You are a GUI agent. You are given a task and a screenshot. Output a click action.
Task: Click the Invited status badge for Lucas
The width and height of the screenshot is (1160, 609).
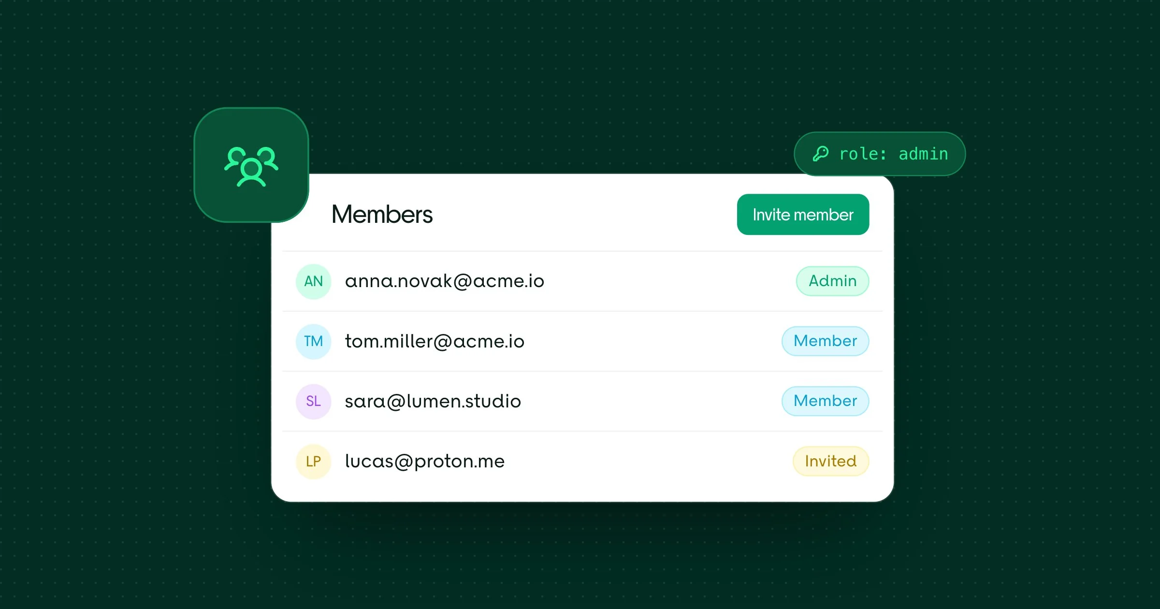click(x=830, y=461)
